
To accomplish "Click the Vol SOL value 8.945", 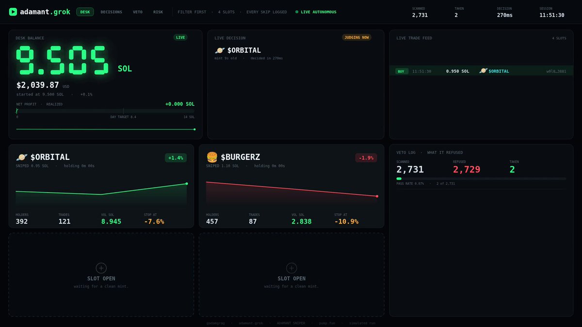I will click(x=111, y=221).
